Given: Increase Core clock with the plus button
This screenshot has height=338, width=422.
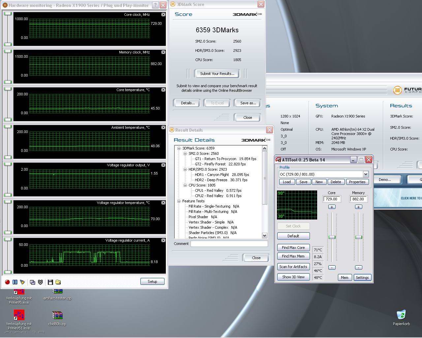Looking at the screenshot, I should [x=332, y=207].
